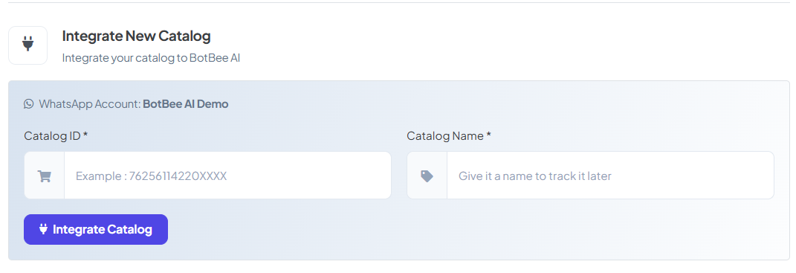Click the WhatsApp logo icon

28,104
